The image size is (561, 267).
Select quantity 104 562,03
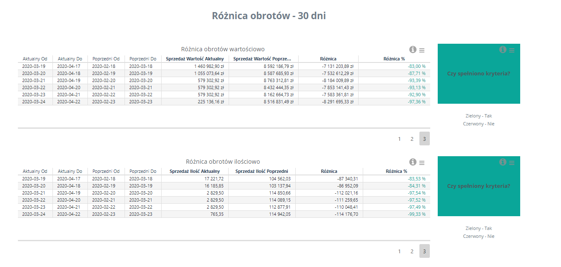(280, 179)
